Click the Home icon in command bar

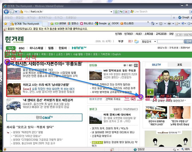point(153,23)
